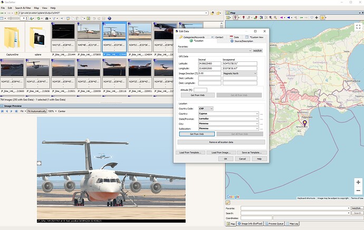Screen dimensions: 364x230
Task: Click OK in Edit Data dialog
Action: point(225,159)
